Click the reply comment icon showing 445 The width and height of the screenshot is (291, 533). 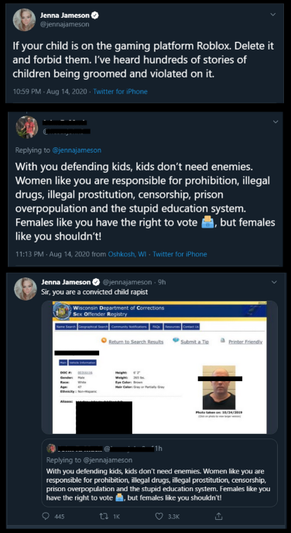pos(45,516)
